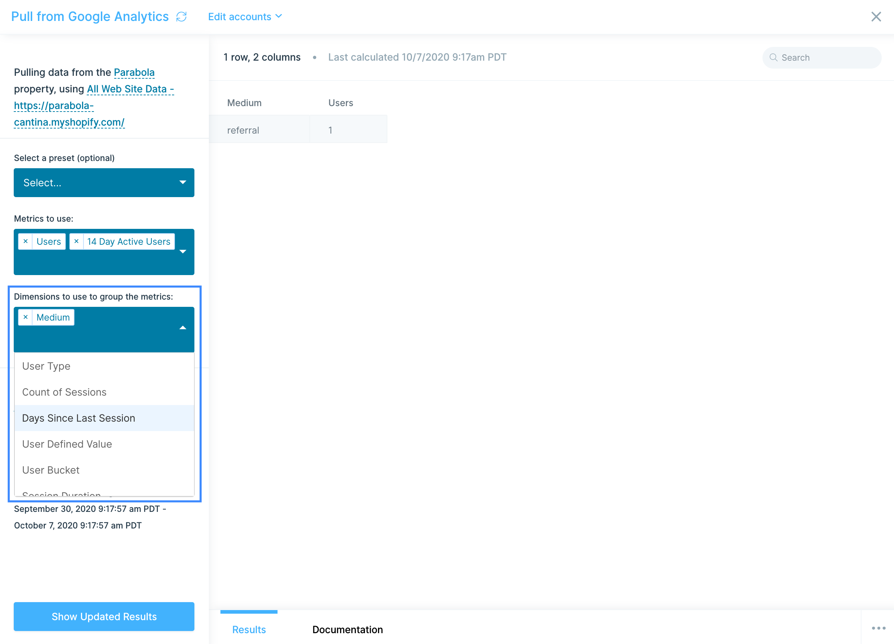Open the Select a preset dropdown

(x=104, y=182)
